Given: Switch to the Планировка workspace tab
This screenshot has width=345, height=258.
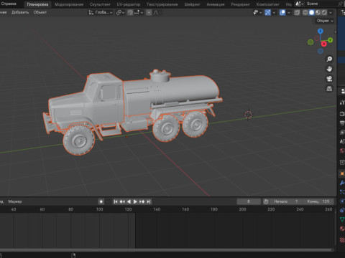Looking at the screenshot, I should [37, 4].
